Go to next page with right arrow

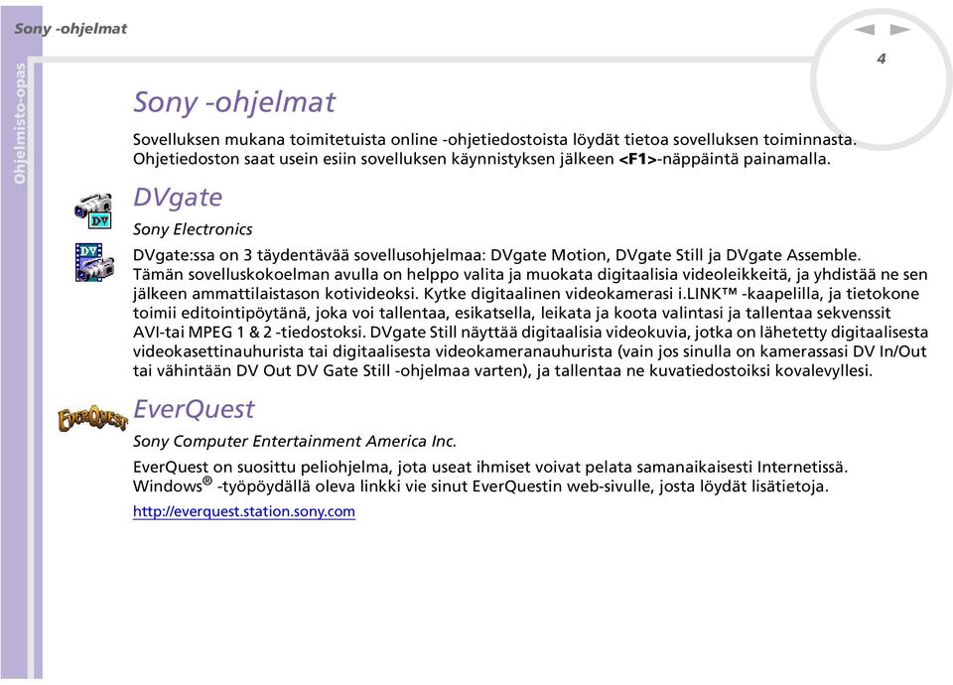pyautogui.click(x=900, y=29)
